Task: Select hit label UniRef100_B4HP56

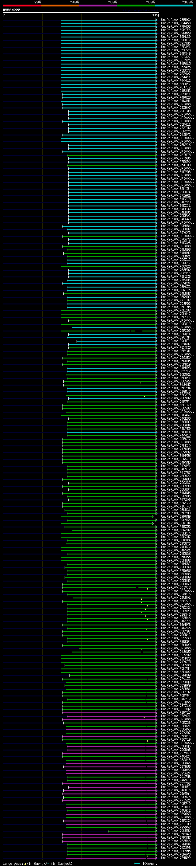Action: 176,456
